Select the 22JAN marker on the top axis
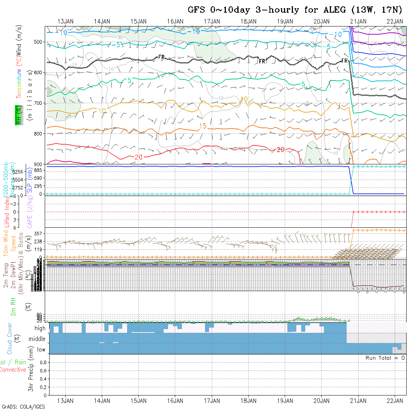 (395, 21)
